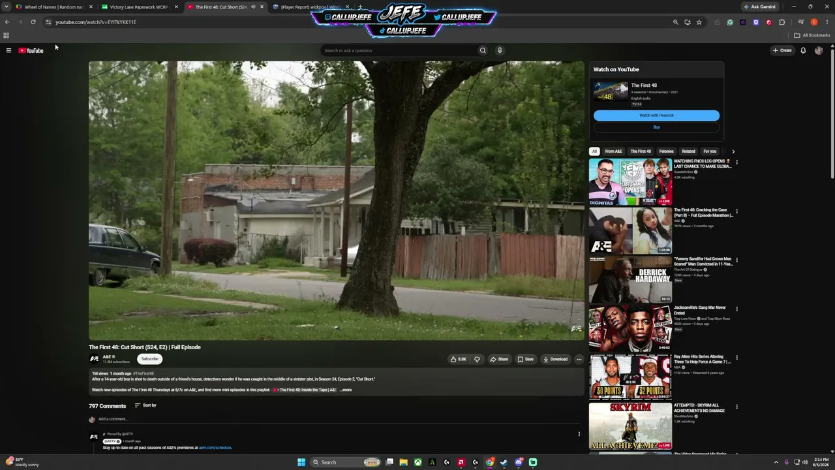The height and width of the screenshot is (470, 835).
Task: Show more filter chips with the arrow
Action: (733, 151)
